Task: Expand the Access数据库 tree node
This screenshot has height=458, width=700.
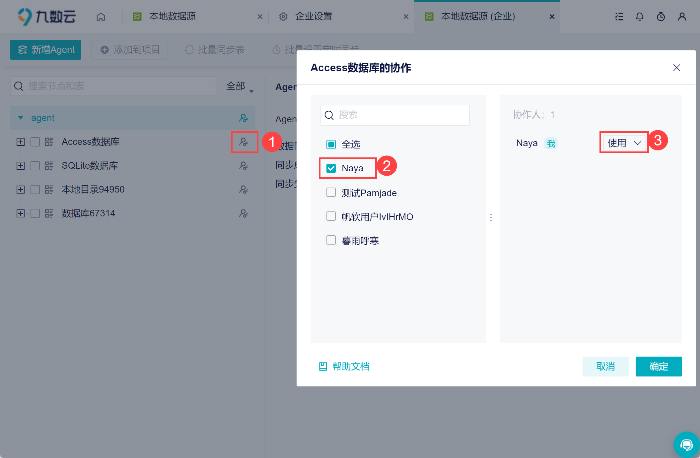Action: click(21, 142)
